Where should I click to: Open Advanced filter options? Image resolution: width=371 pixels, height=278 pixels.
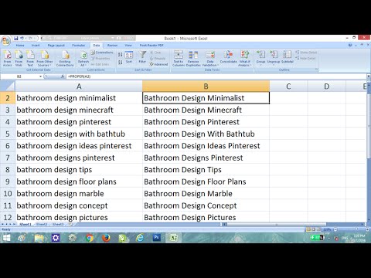pos(158,64)
